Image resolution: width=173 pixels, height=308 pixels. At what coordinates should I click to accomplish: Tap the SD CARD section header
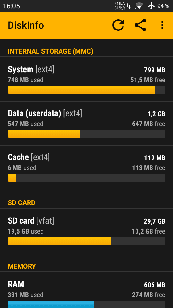[21, 203]
